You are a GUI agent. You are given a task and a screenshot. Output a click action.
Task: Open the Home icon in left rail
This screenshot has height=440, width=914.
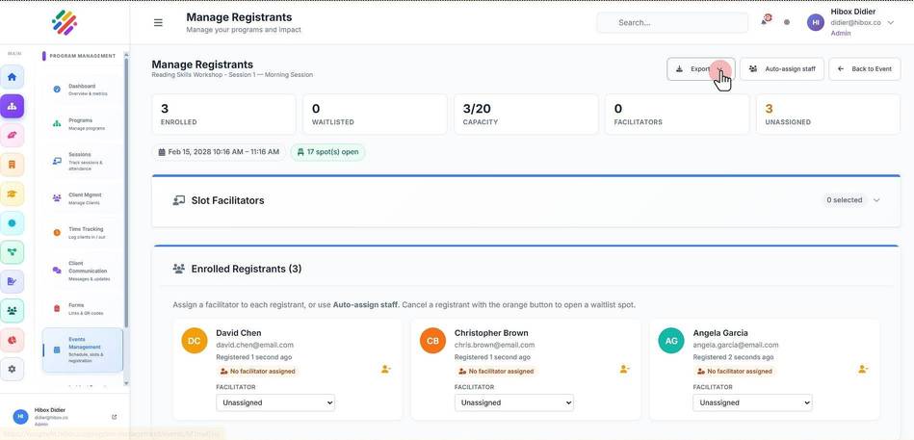pyautogui.click(x=12, y=78)
